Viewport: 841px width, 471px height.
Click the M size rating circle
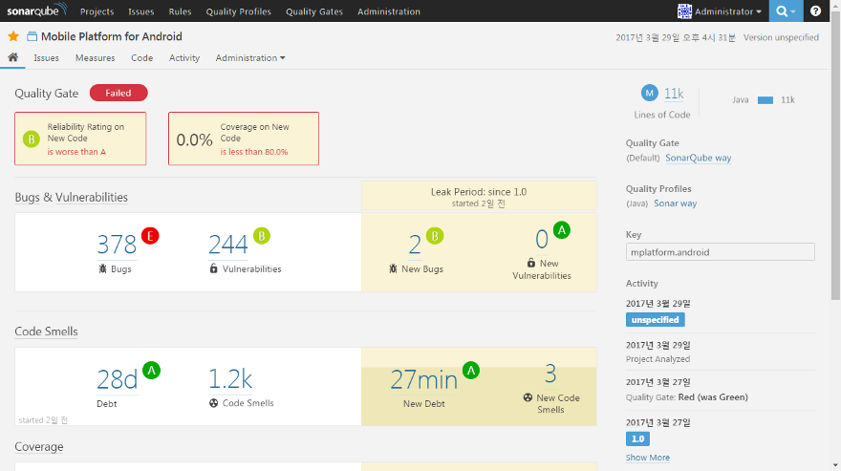(650, 93)
